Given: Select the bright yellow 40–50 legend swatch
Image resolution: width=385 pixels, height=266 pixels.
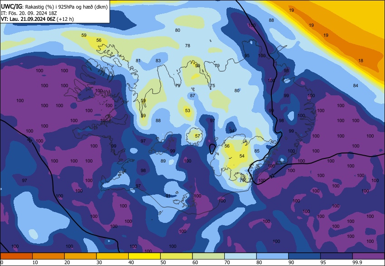Looking at the screenshot, I should pyautogui.click(x=144, y=256).
